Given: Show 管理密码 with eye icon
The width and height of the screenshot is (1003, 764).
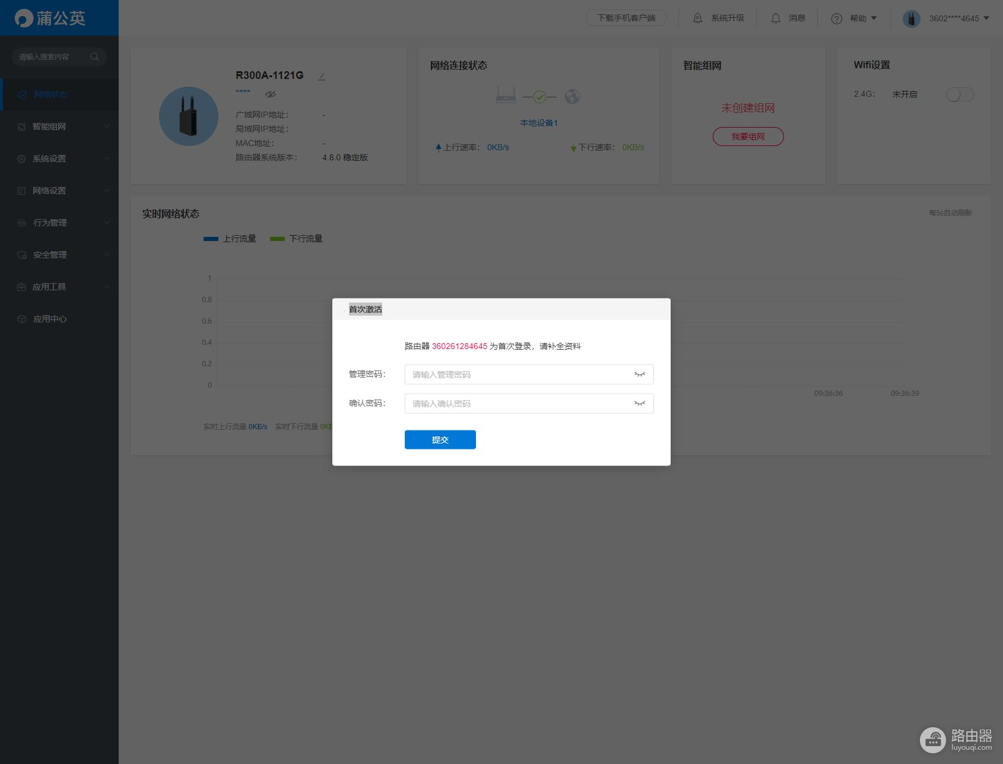Looking at the screenshot, I should [639, 375].
